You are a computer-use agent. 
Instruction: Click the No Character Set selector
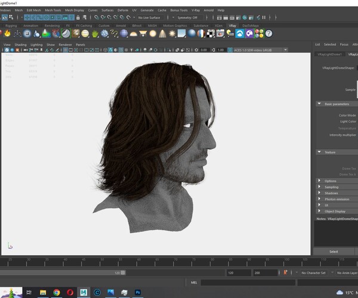coord(313,273)
